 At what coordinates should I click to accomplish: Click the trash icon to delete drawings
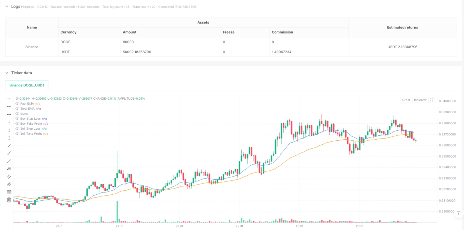coord(9,200)
